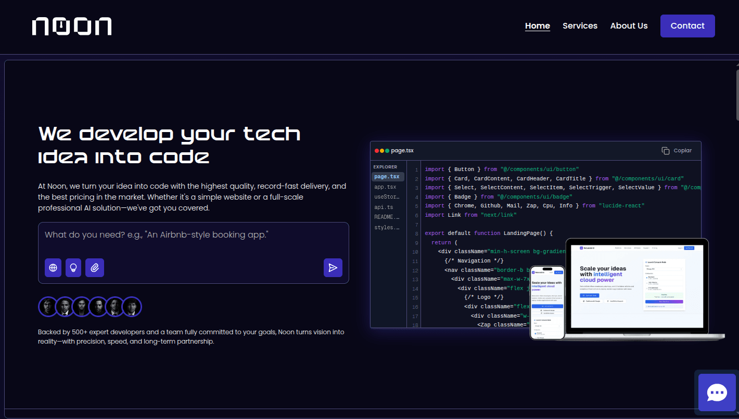Click the "Backed by 500+ expert developers" text

(191, 337)
